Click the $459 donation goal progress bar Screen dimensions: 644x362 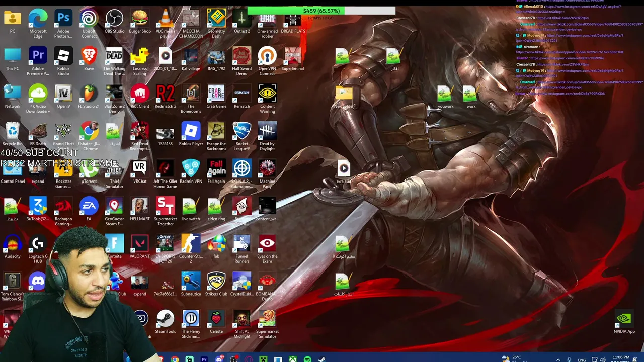tap(321, 11)
